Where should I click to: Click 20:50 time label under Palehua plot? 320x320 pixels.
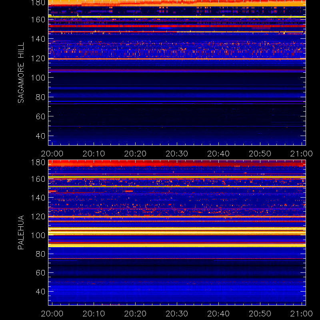coord(260,314)
